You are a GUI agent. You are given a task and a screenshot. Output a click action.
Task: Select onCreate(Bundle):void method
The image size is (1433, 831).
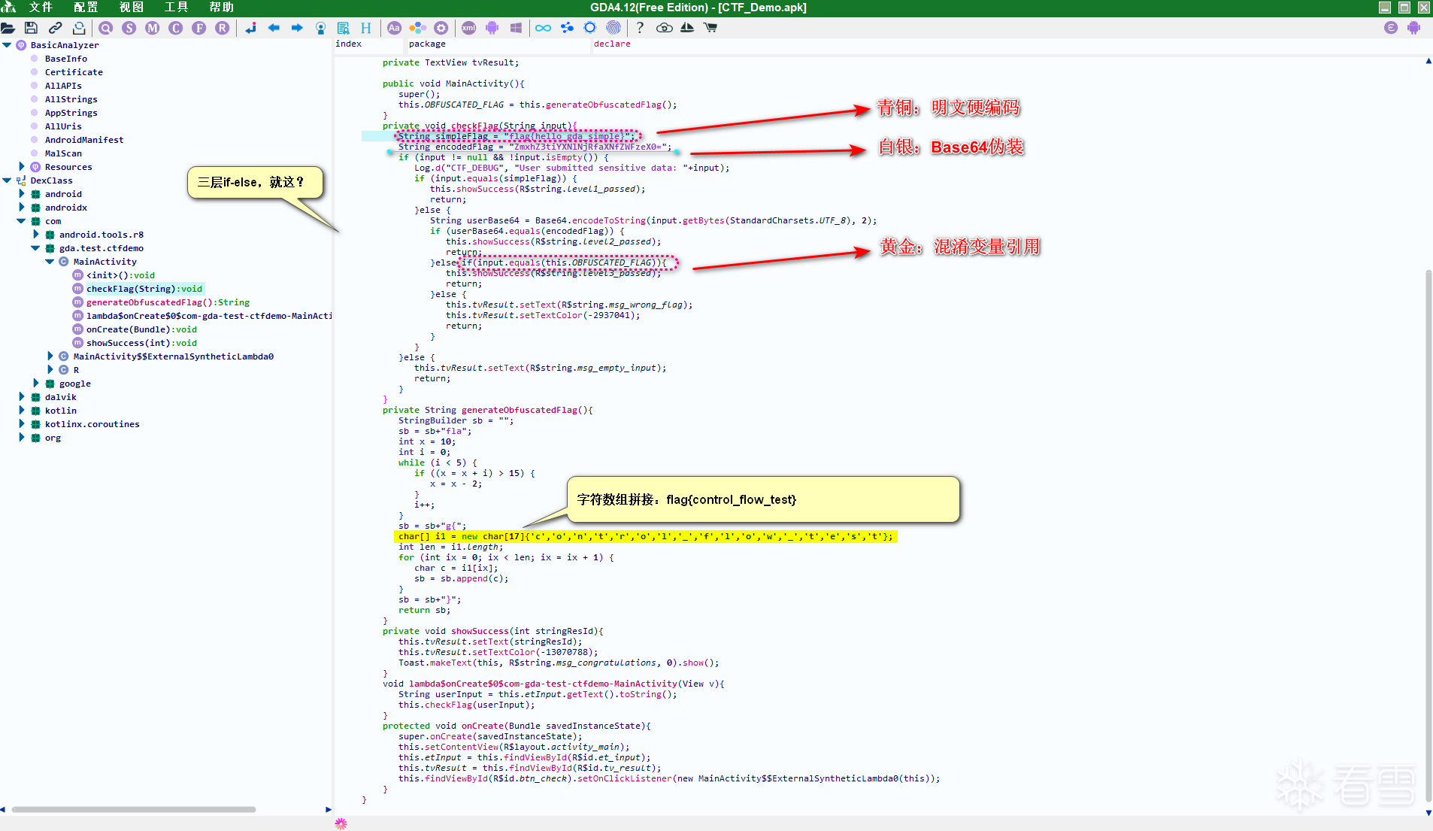click(x=141, y=329)
